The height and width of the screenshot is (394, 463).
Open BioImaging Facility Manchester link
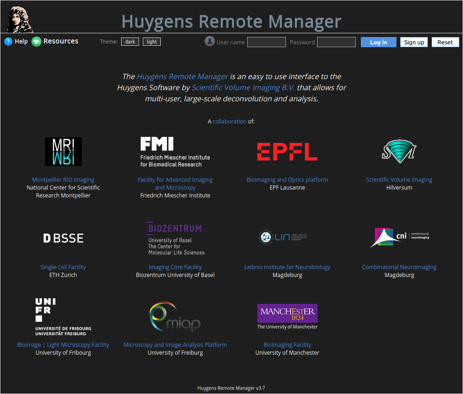tap(287, 345)
